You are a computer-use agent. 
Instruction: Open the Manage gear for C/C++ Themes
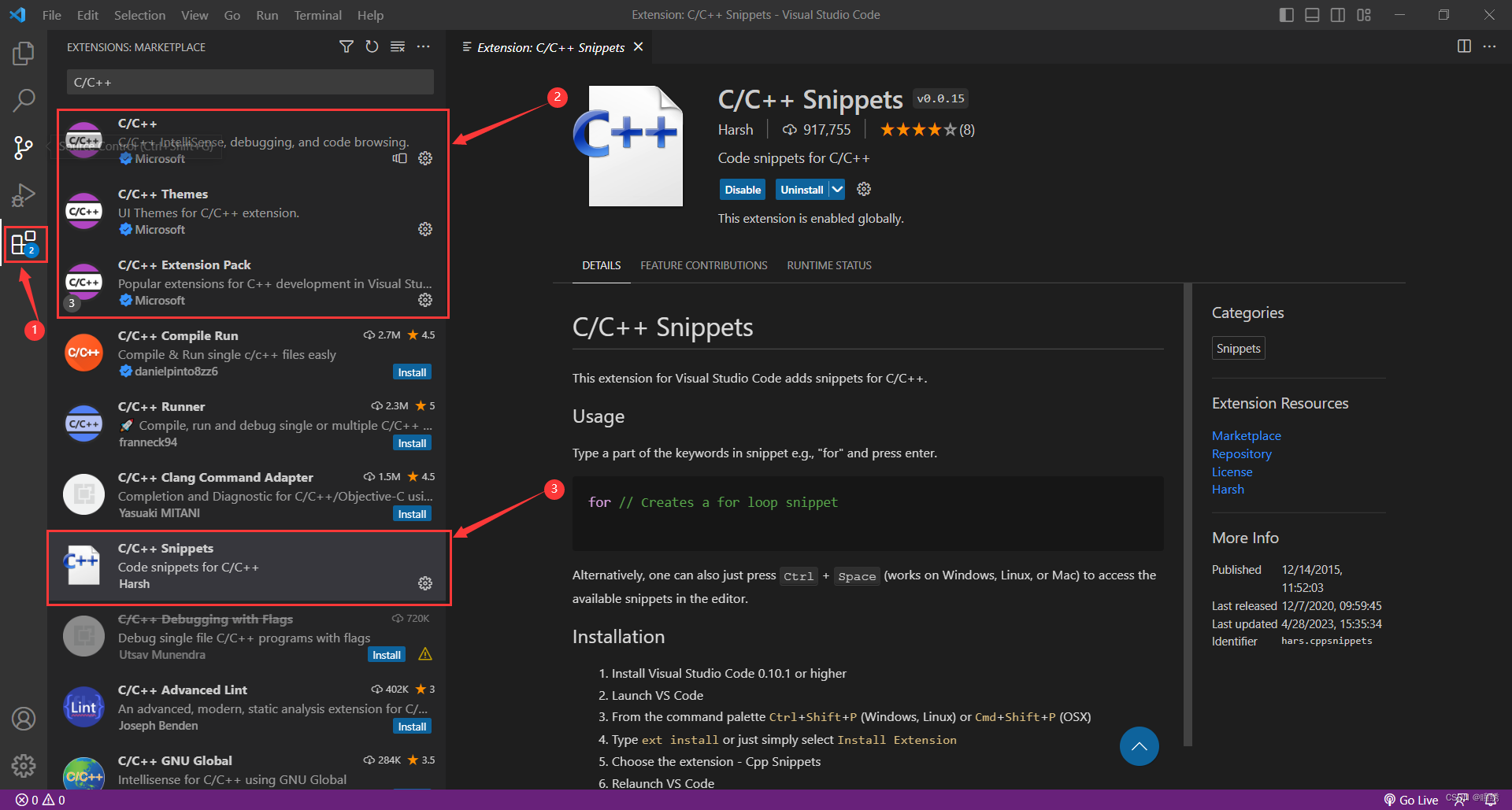point(425,229)
